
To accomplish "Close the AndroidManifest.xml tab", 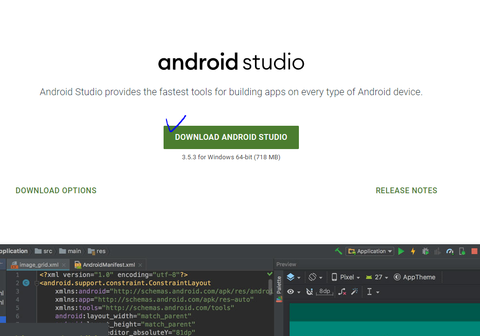I will click(140, 265).
